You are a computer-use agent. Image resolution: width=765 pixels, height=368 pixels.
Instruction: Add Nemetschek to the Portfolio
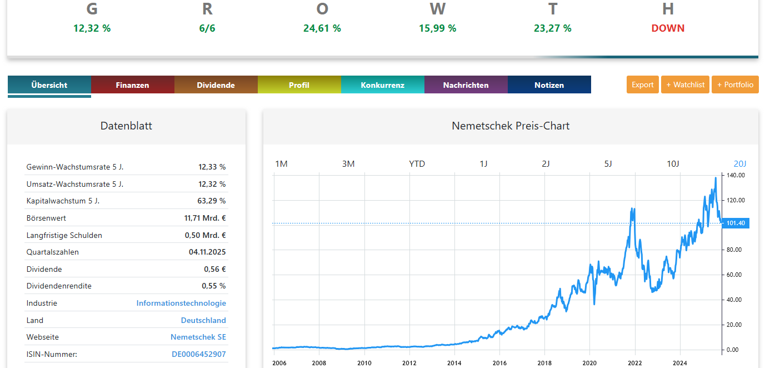click(735, 84)
